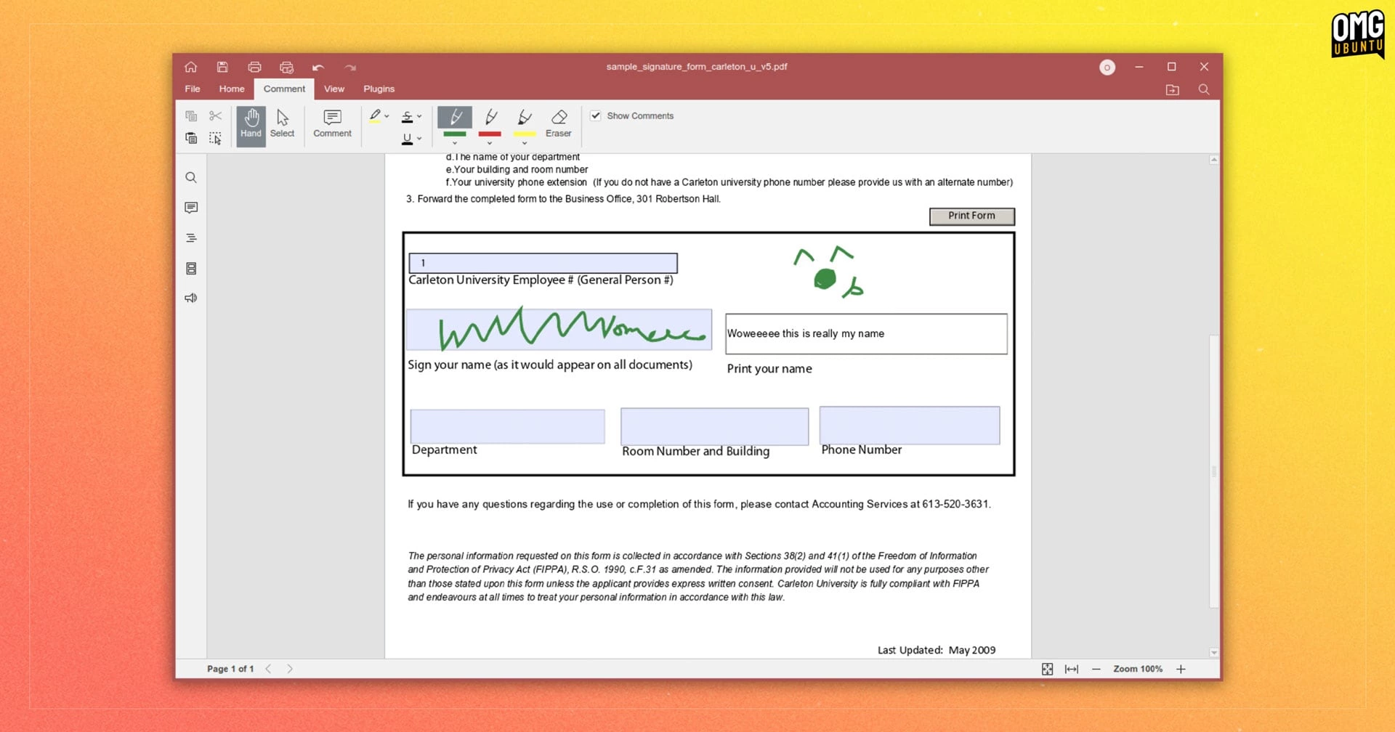The image size is (1395, 732).
Task: Open the sidebar search panel
Action: tap(191, 178)
